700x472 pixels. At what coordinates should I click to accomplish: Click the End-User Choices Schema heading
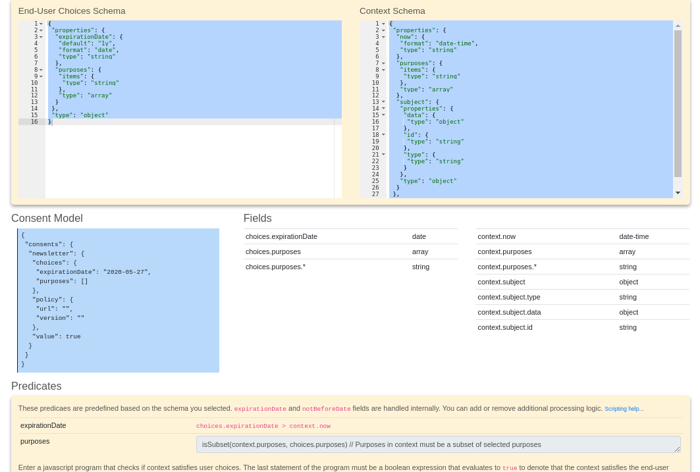[72, 11]
